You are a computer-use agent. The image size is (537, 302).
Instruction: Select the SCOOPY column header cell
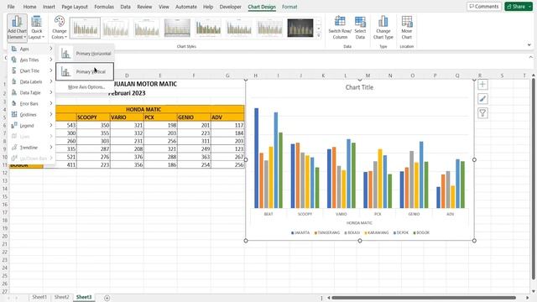(x=93, y=117)
